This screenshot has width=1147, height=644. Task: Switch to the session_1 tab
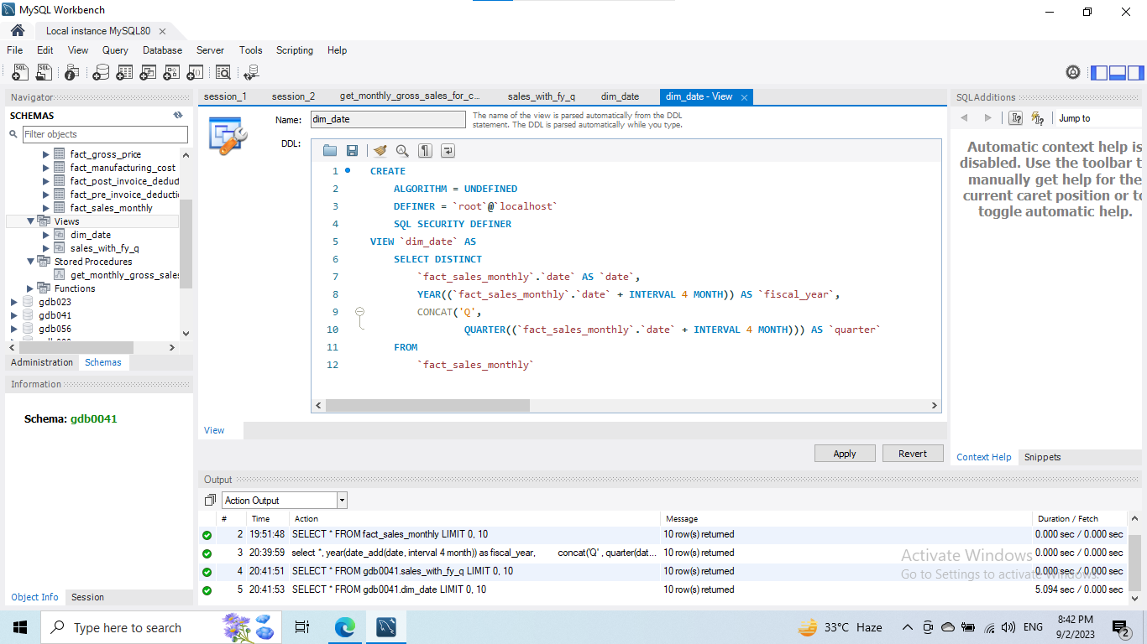click(225, 96)
